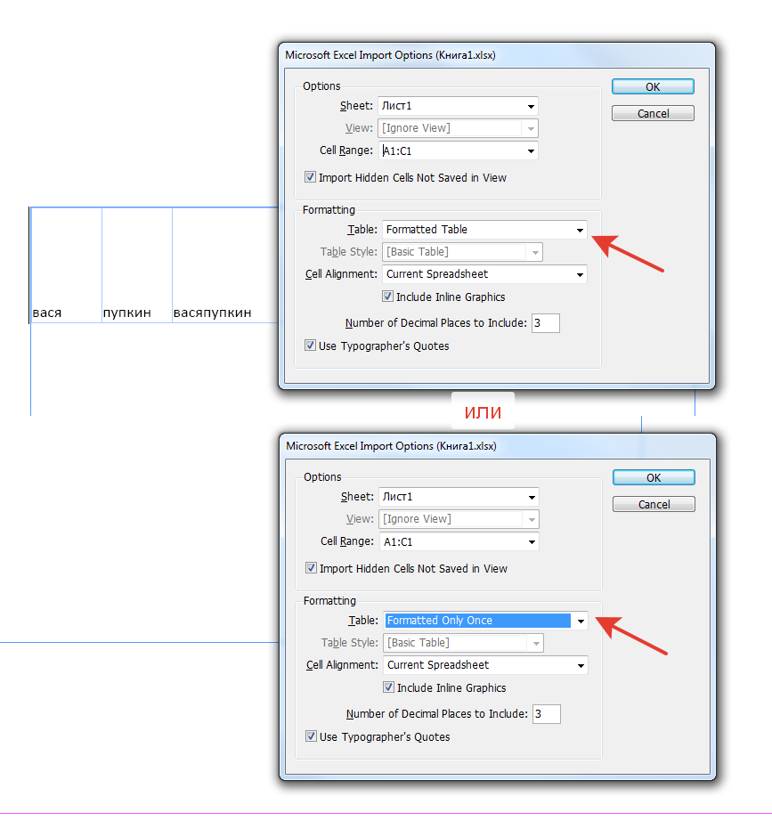Open the Cell Alignment dropdown in upper dialog
Viewport: 772px width, 821px height.
(484, 274)
